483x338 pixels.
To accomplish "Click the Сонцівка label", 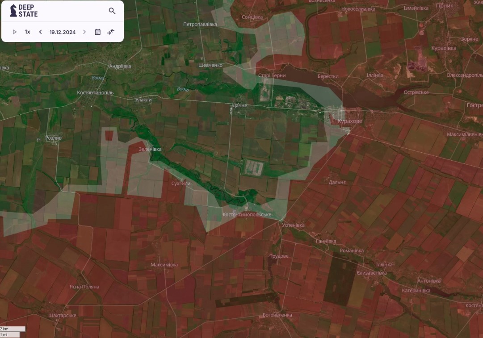I will pyautogui.click(x=252, y=17).
